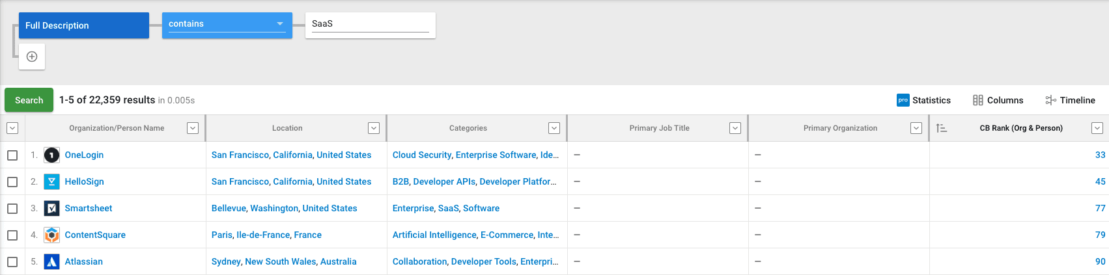Click B2B category link
This screenshot has width=1109, height=275.
[x=400, y=181]
